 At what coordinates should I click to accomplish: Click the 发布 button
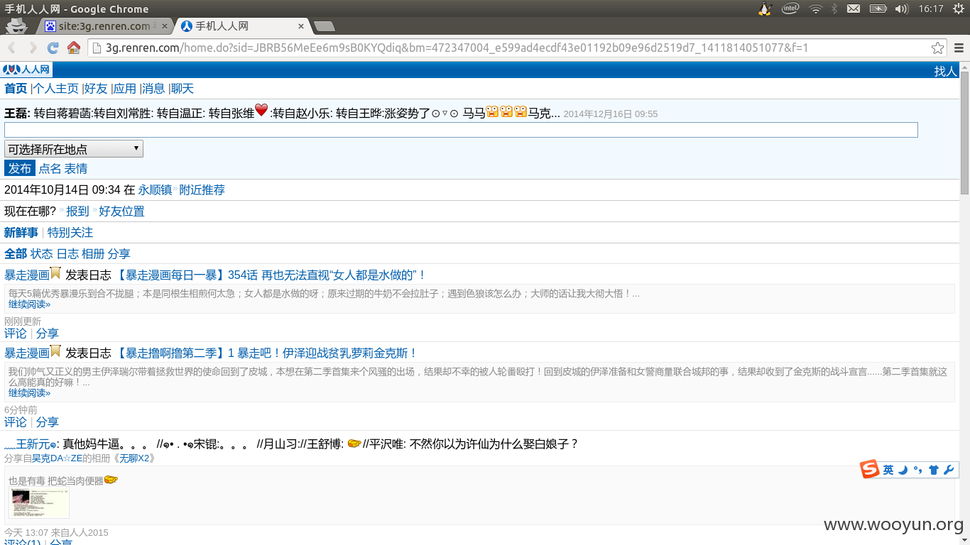[x=20, y=168]
